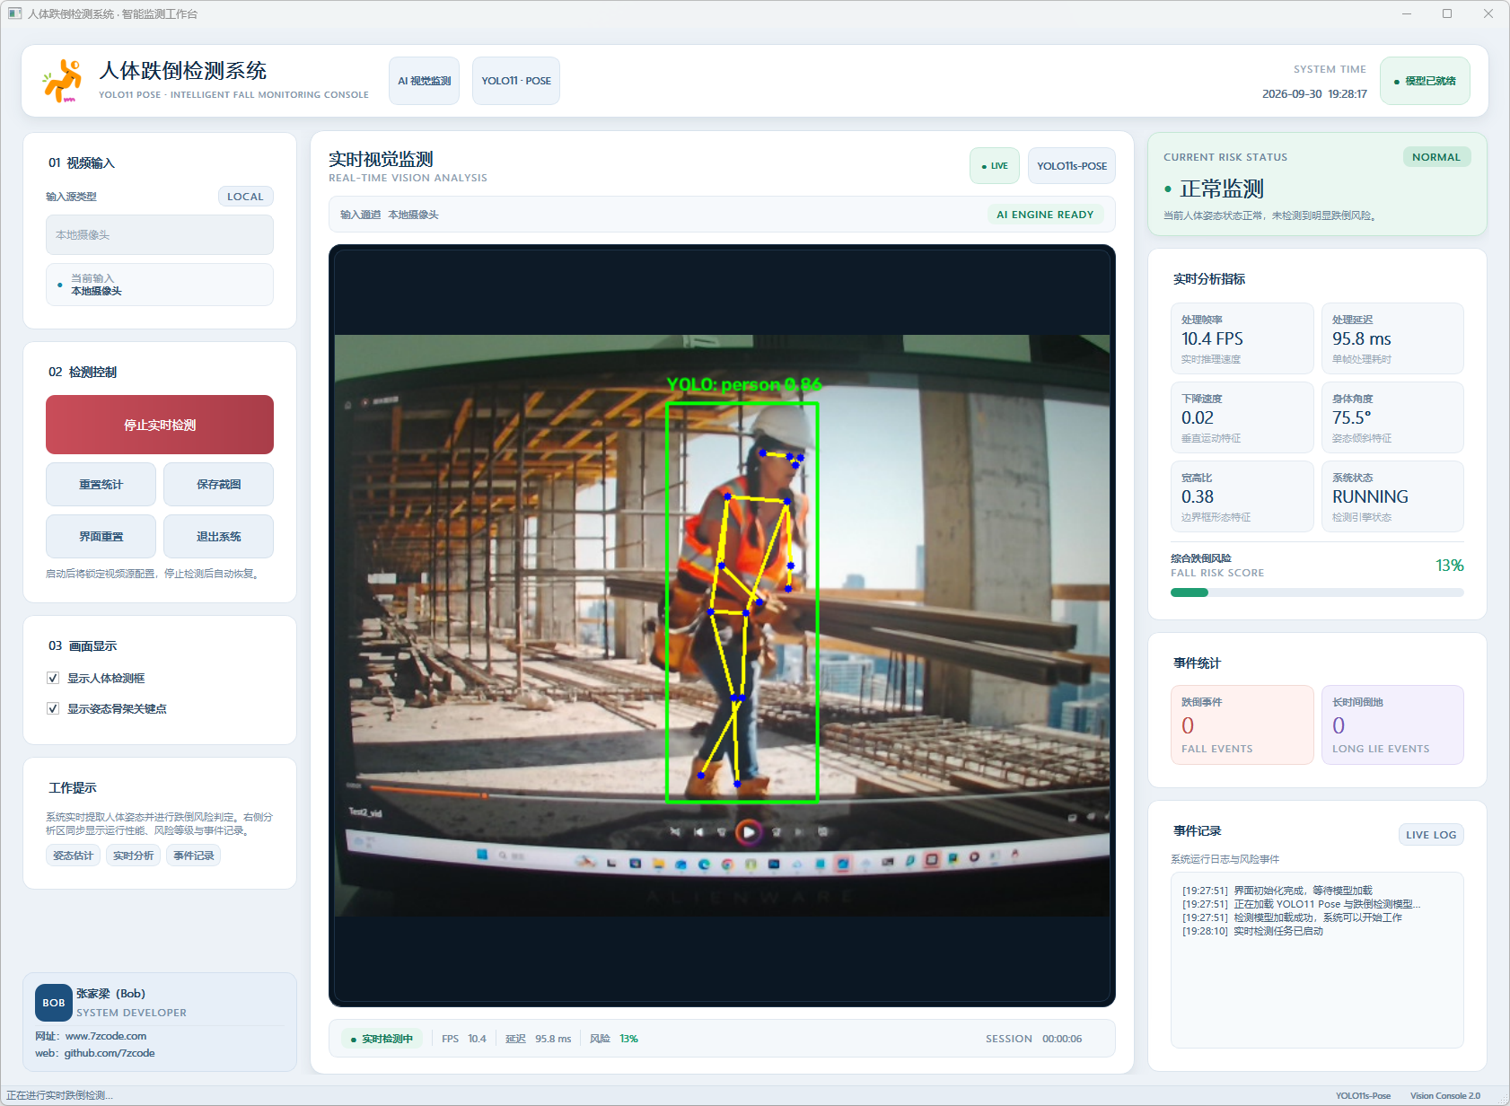Click the 重置统计 reset statistics button

pos(101,485)
